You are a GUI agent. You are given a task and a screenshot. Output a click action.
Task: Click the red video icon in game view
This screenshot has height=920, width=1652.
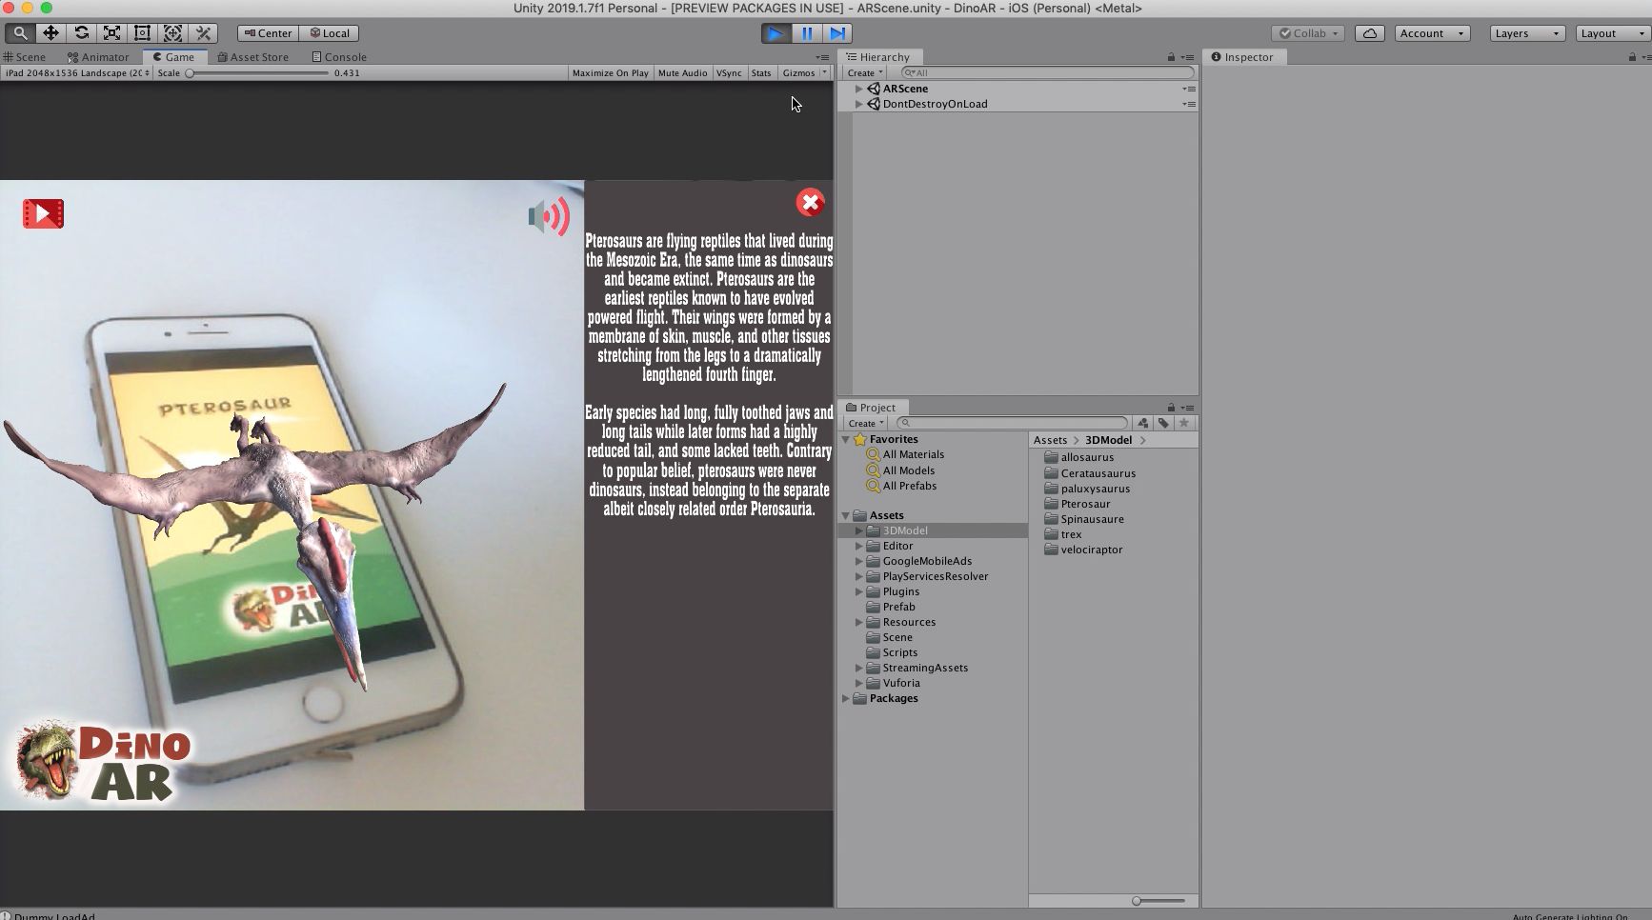(x=43, y=214)
